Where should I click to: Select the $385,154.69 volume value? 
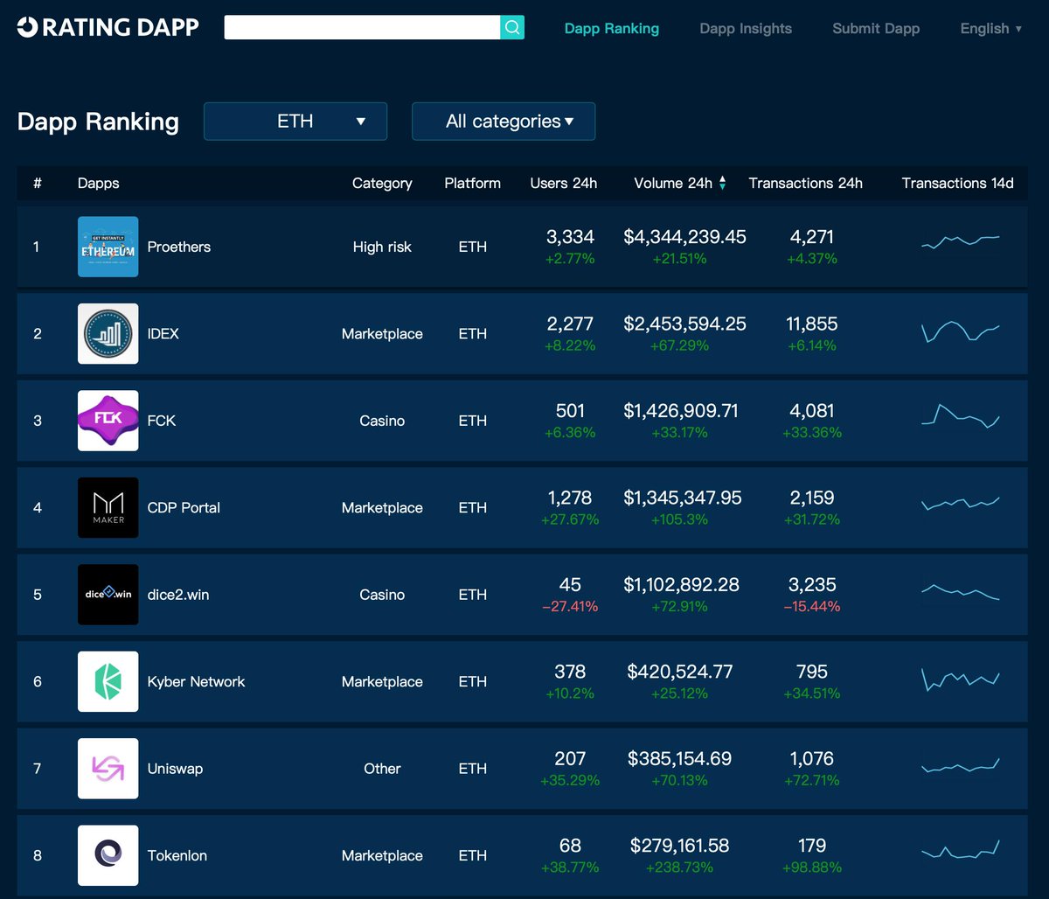680,759
